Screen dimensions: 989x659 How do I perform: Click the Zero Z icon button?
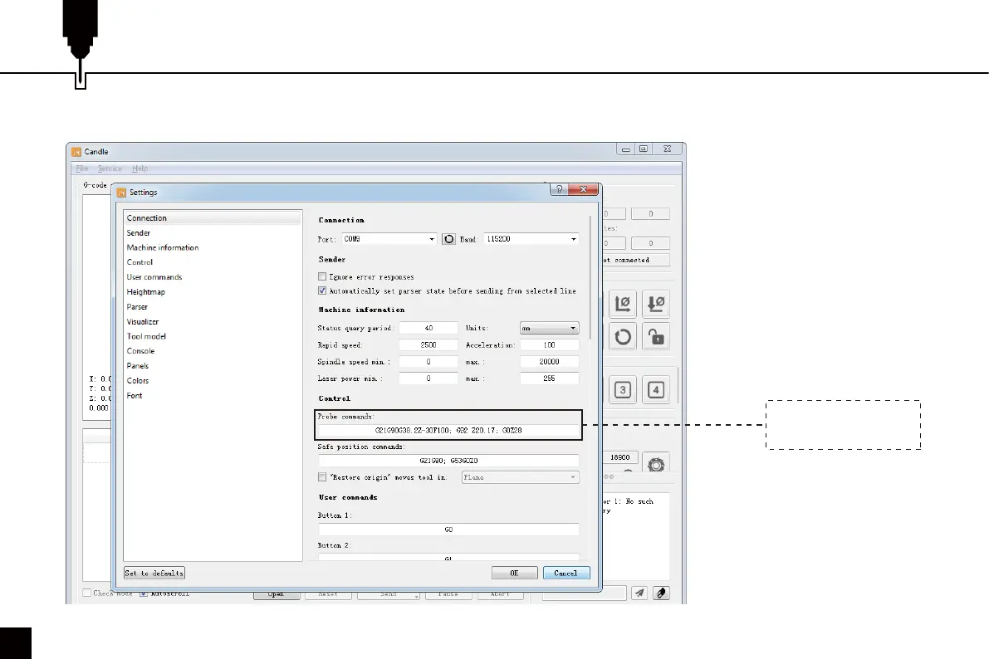[x=656, y=304]
